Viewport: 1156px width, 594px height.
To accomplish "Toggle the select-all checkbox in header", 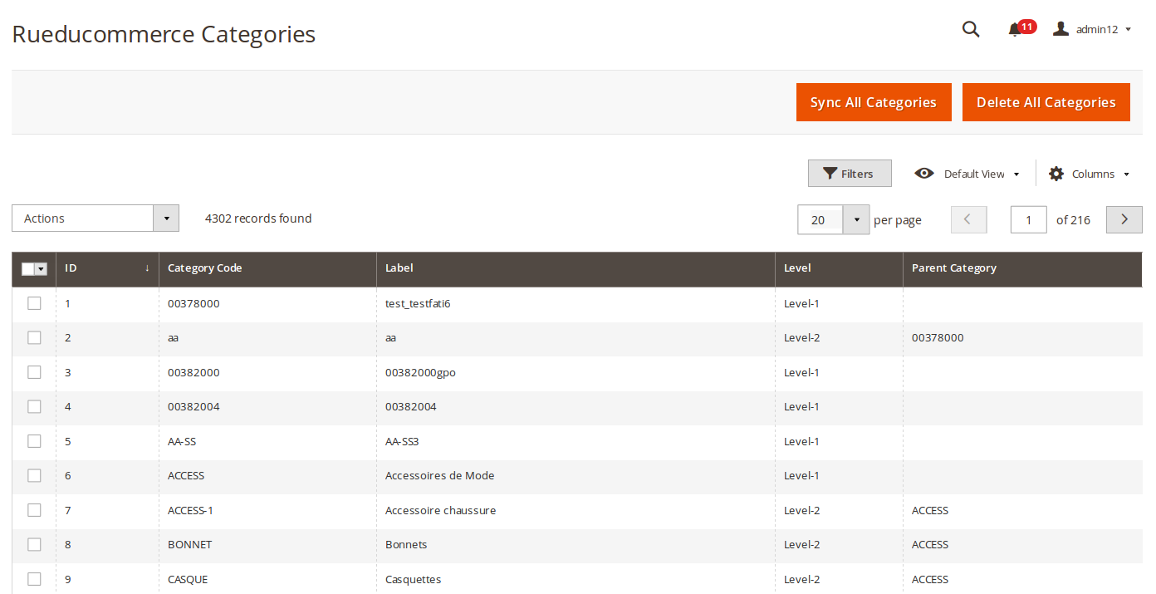I will (x=28, y=269).
